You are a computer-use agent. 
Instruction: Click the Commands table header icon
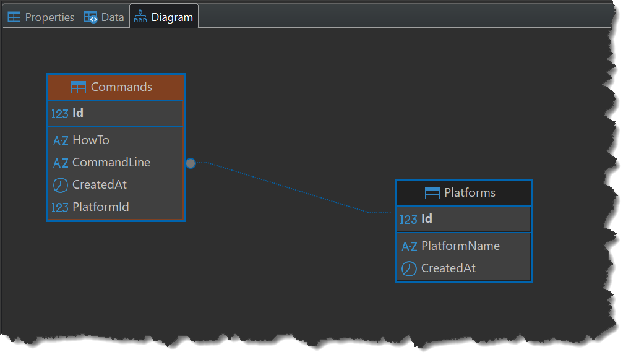click(78, 87)
